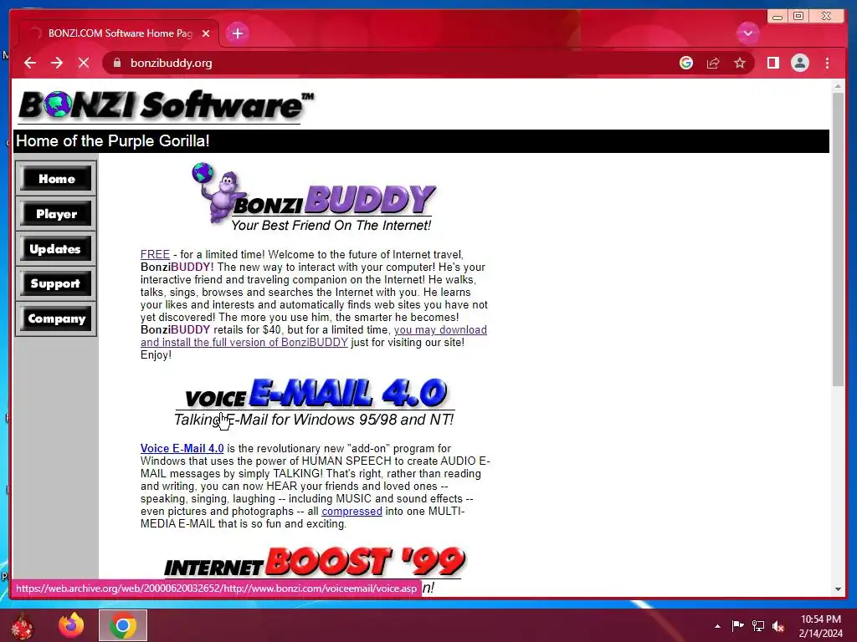Show hidden system tray icons

[x=717, y=626]
